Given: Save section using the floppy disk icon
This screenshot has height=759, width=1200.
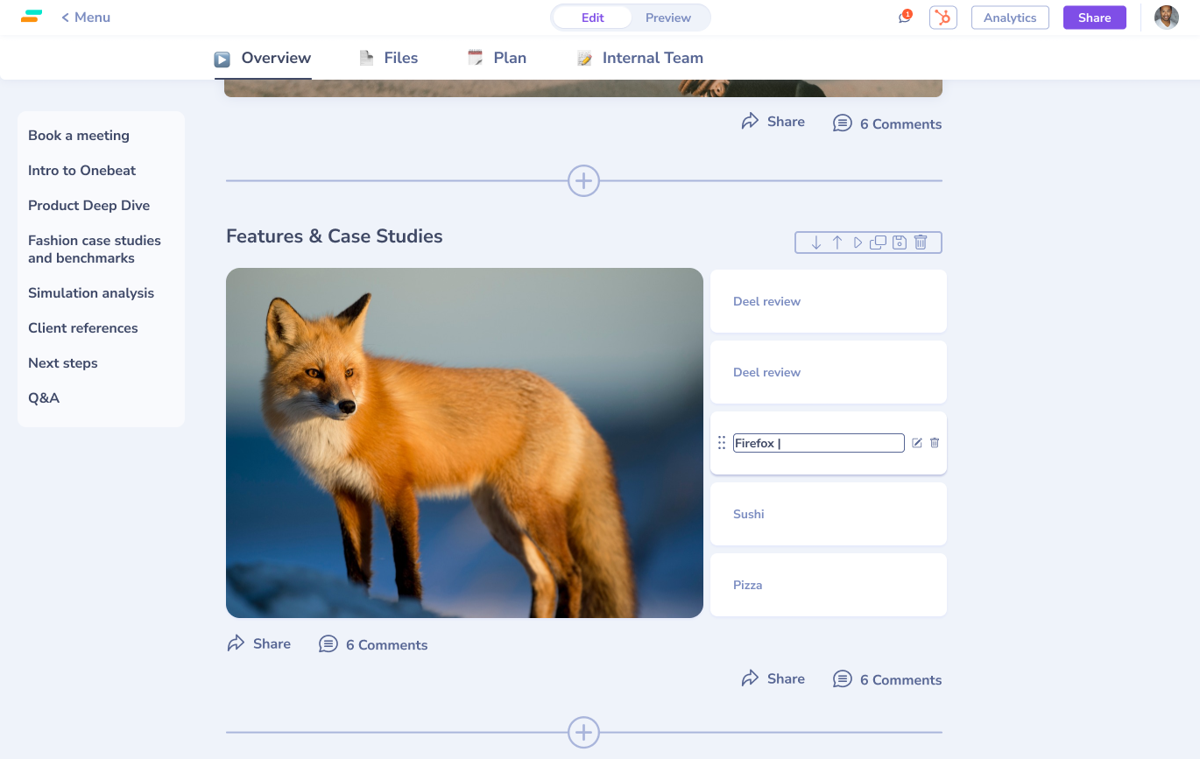Looking at the screenshot, I should pos(900,242).
